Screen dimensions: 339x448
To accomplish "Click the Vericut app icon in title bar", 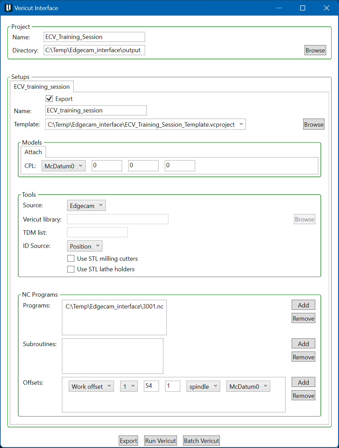I will pyautogui.click(x=8, y=8).
